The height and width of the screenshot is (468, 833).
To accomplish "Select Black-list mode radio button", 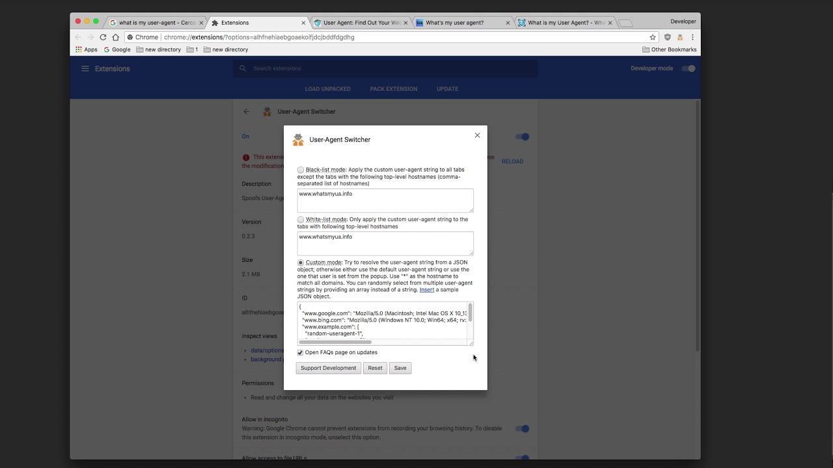I will pyautogui.click(x=301, y=170).
